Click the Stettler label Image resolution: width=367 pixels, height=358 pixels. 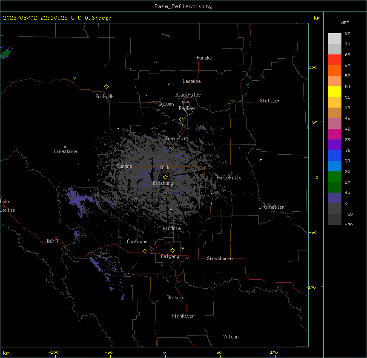coord(270,101)
